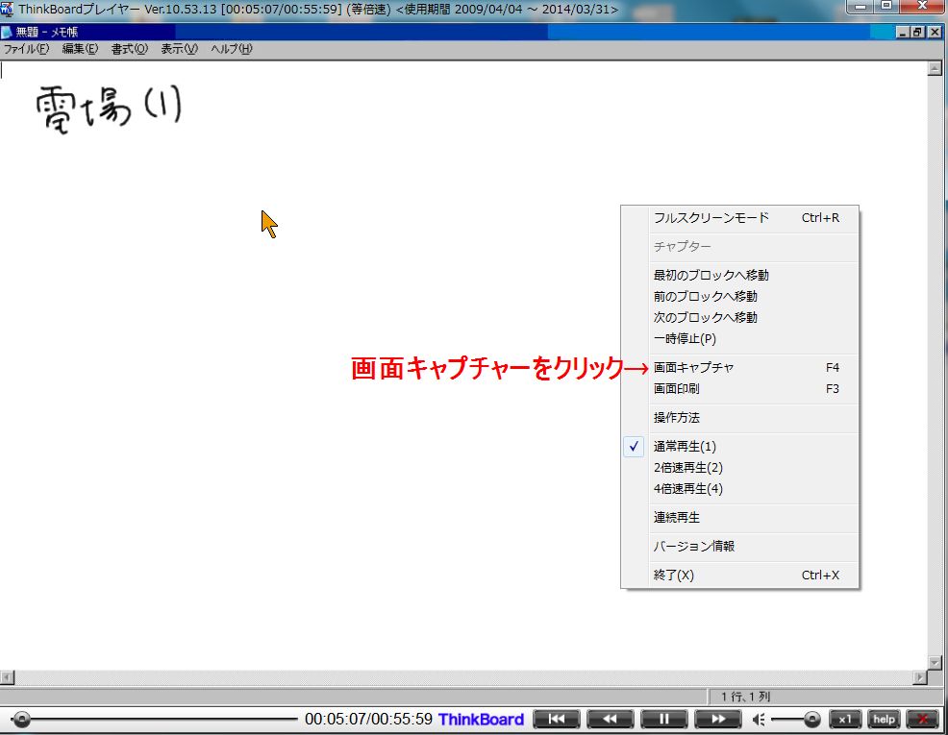Click the playback seek slider knob
Screen dimensions: 948x735
point(21,719)
